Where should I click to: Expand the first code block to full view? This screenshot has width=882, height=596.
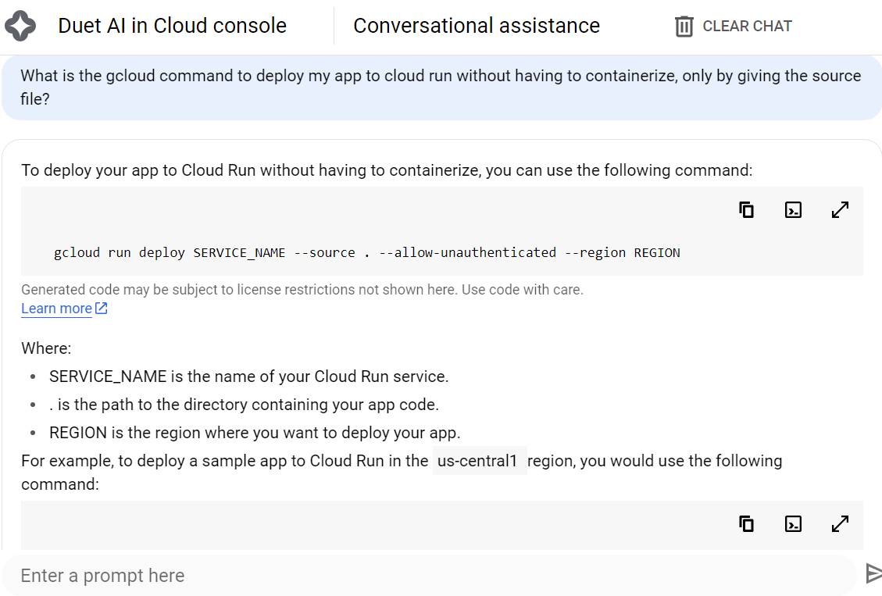pos(840,210)
